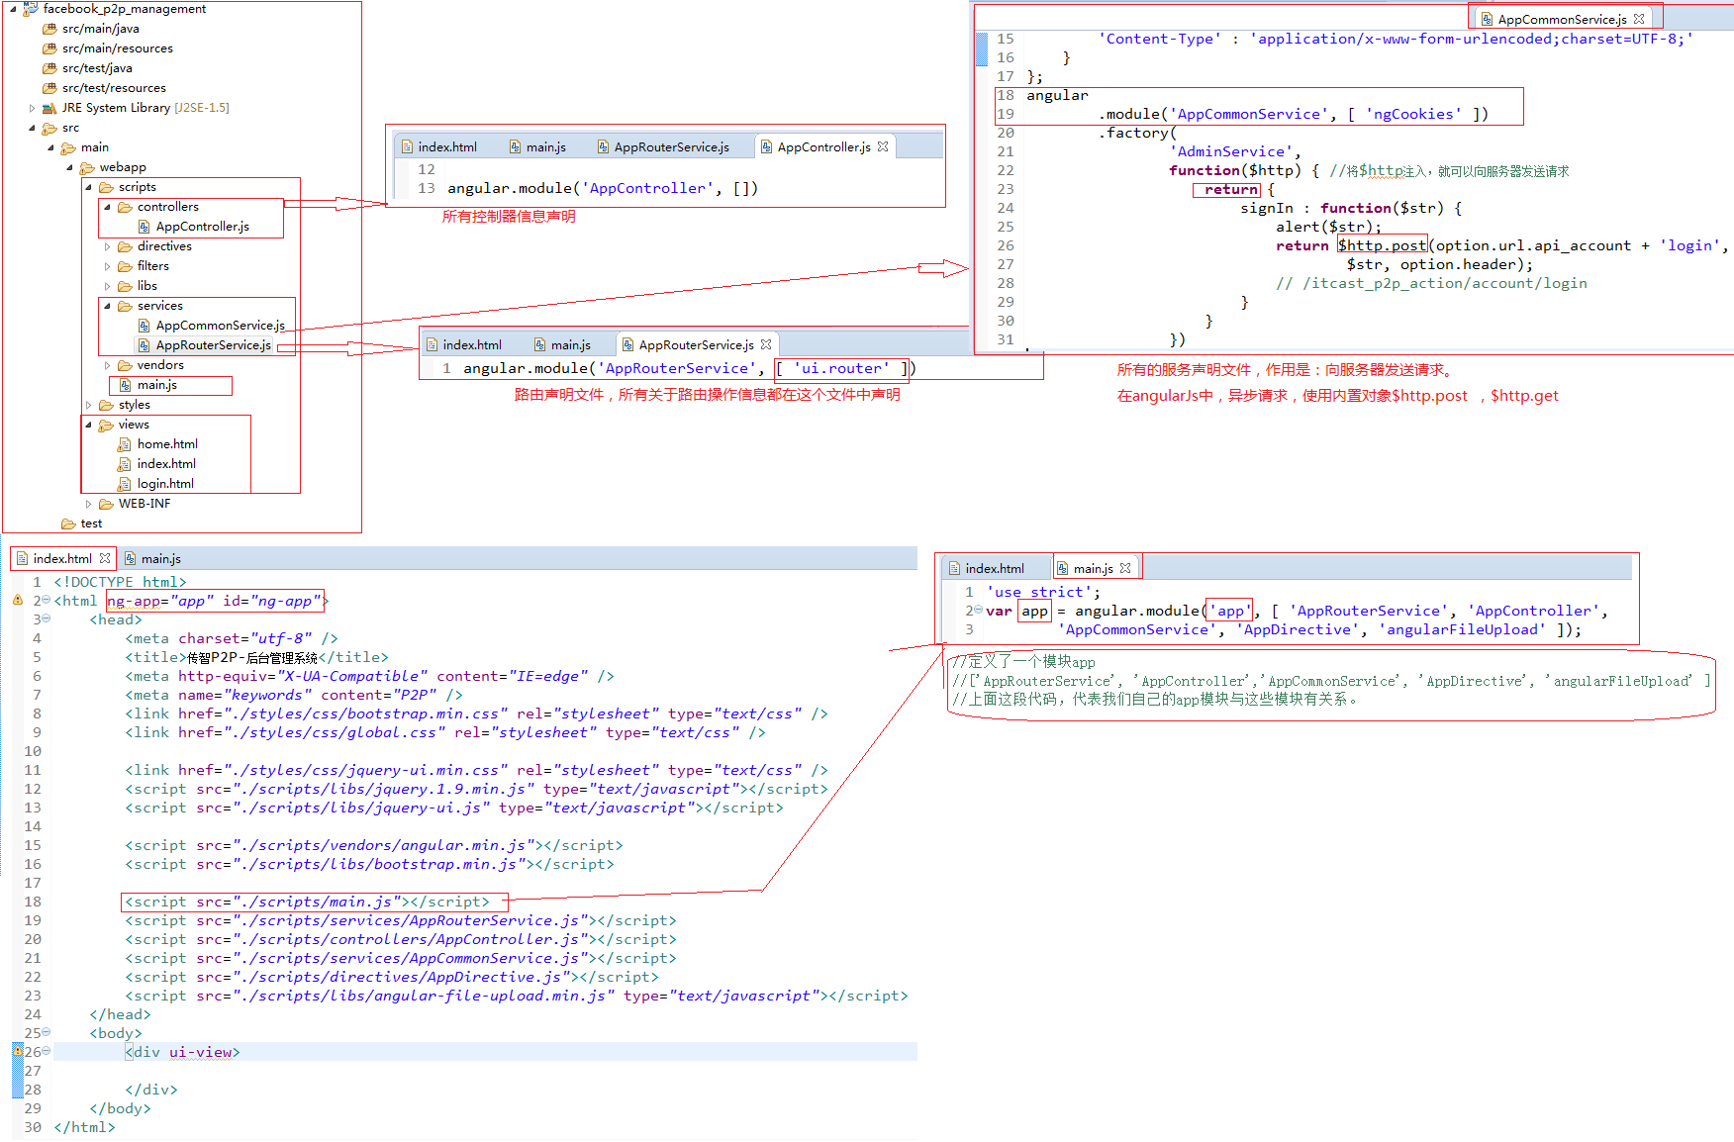Click the project icon of facebook_p2p_management

coord(31,9)
